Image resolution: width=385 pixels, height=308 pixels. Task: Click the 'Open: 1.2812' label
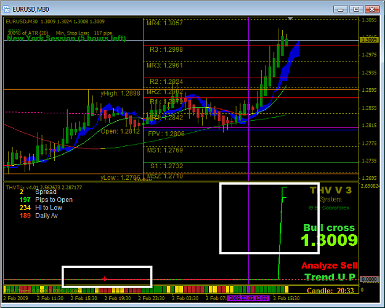(x=120, y=131)
